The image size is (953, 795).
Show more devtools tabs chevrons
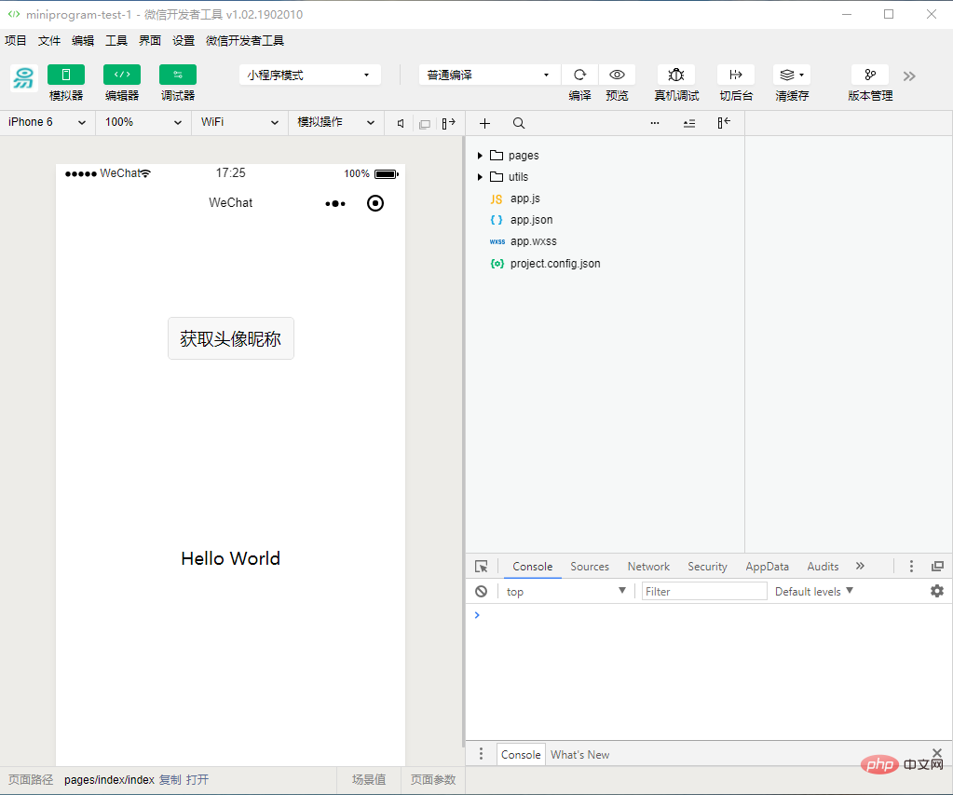click(860, 566)
